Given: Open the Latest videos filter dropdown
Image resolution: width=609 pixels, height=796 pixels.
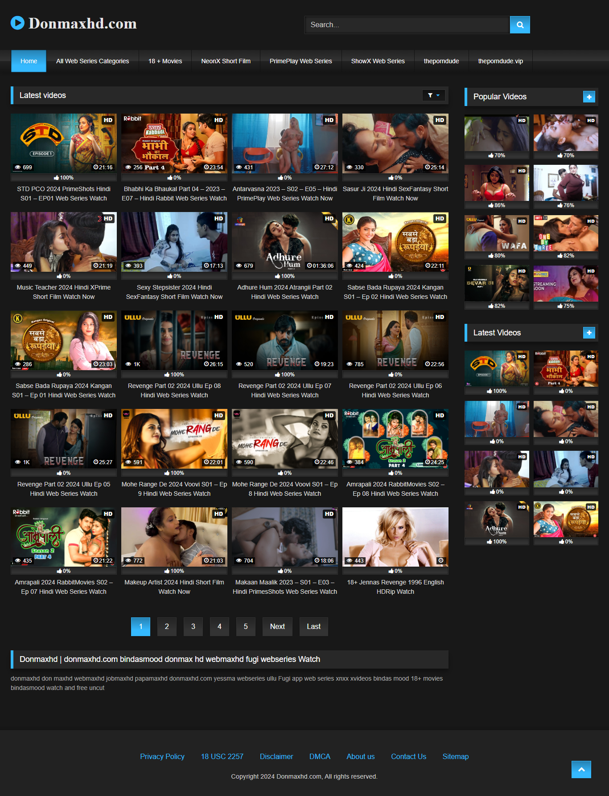Looking at the screenshot, I should click(x=434, y=95).
